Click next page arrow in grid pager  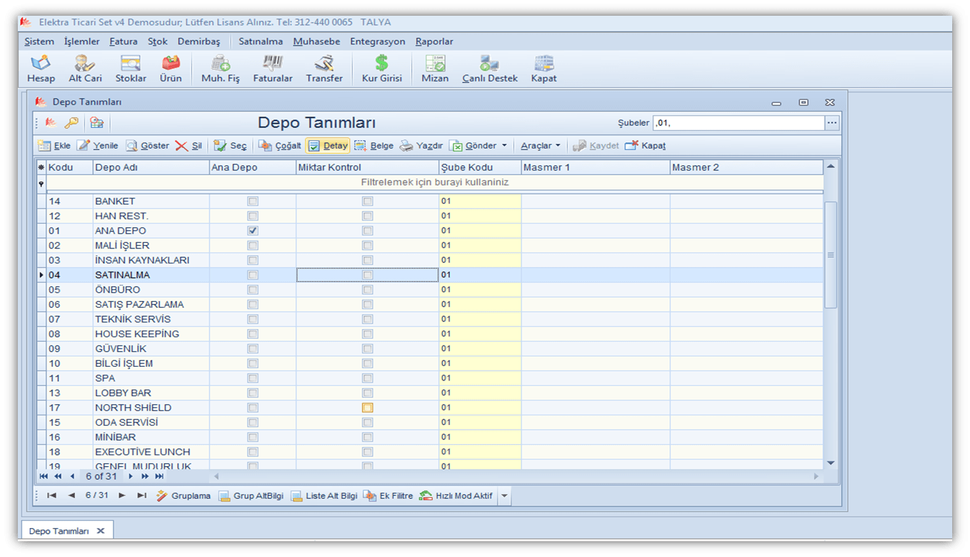tap(145, 476)
